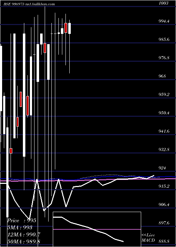The width and height of the screenshot is (176, 247).
Task: Click the last white candlestick on the right
Action: point(69,28)
